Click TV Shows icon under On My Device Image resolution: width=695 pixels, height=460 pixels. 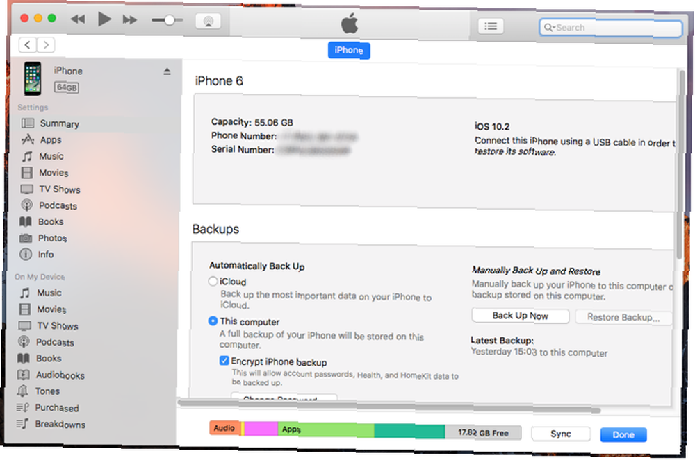click(24, 325)
